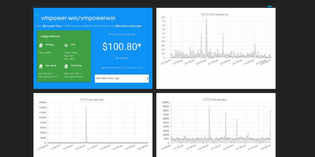Click the Disk Read storage icon
The image size is (315, 157).
41,66
